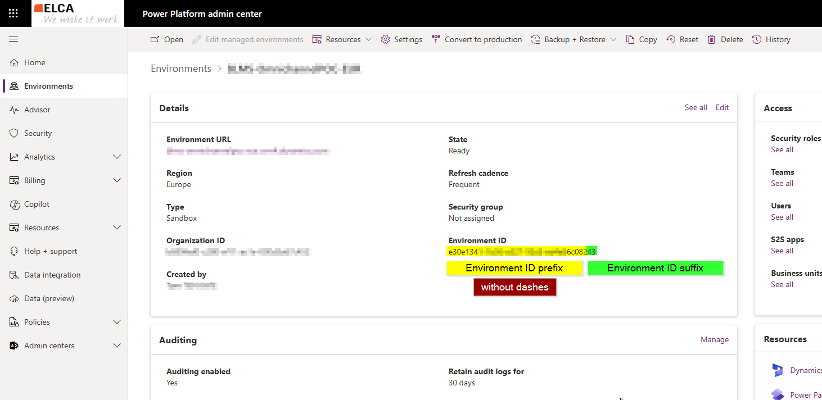Click the Backup + Restore icon
The height and width of the screenshot is (400, 822).
pos(536,39)
